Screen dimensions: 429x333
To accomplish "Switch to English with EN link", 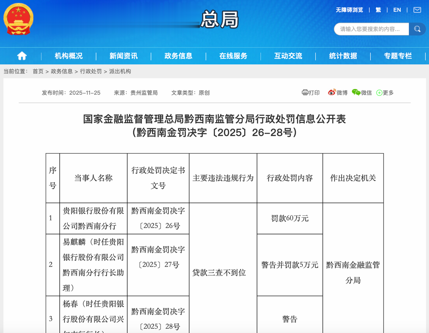I will tap(397, 10).
